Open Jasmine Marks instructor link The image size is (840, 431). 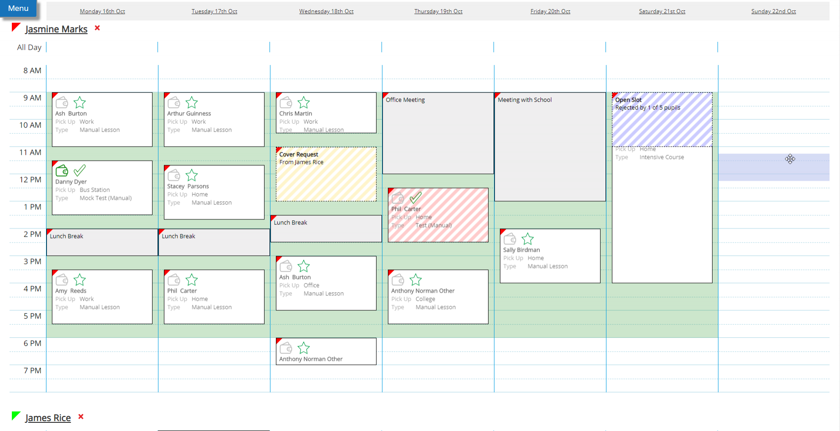[x=56, y=29]
